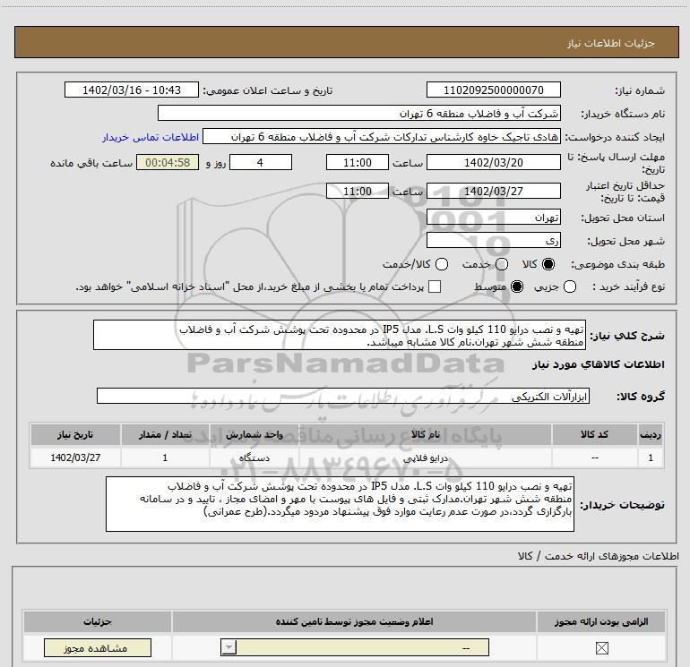Click buyer organization name field
Viewport: 690px width, 667px height.
click(x=359, y=114)
